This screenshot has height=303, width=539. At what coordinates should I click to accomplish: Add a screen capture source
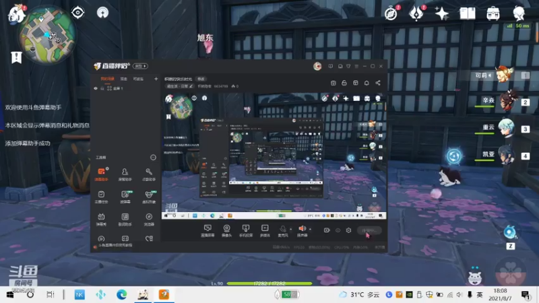(x=208, y=230)
